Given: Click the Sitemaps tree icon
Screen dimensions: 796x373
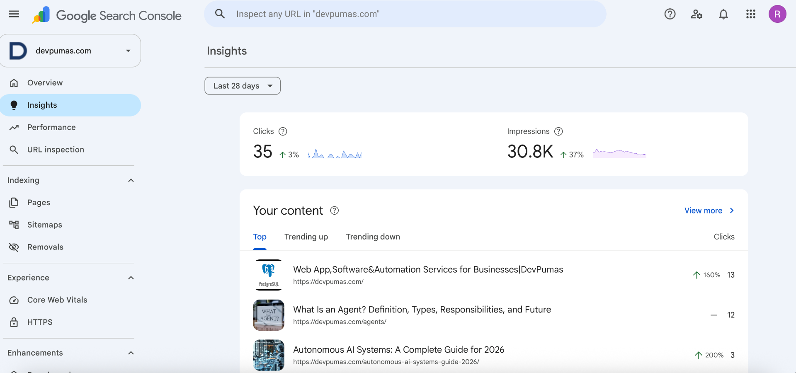Looking at the screenshot, I should tap(14, 225).
